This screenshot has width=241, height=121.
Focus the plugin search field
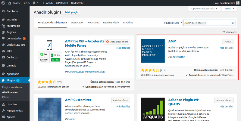click(209, 23)
